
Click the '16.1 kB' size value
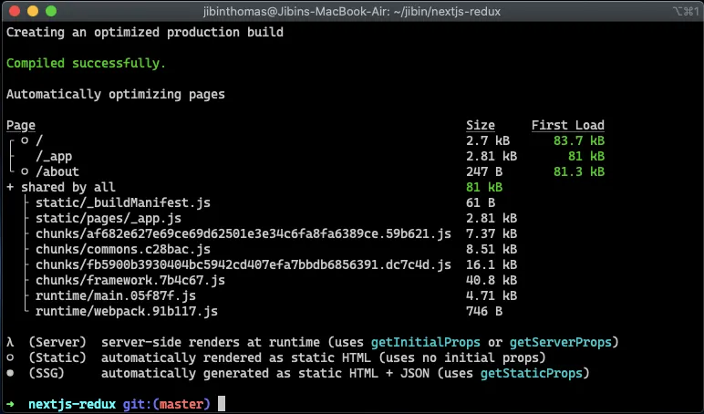tap(492, 264)
